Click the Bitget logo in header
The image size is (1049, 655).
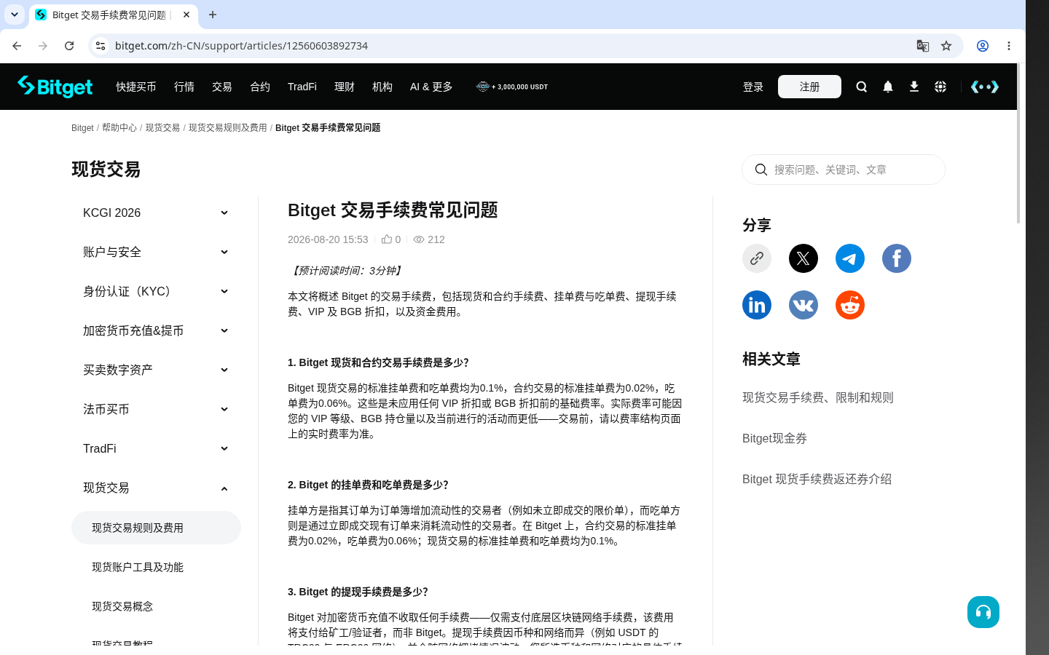55,87
